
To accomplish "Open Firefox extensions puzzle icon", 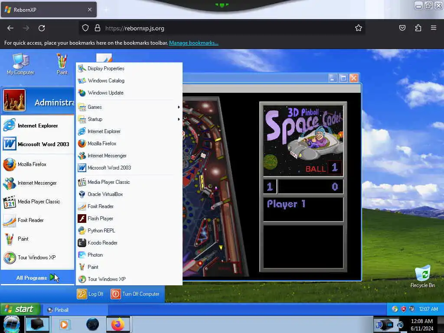I will (x=418, y=28).
